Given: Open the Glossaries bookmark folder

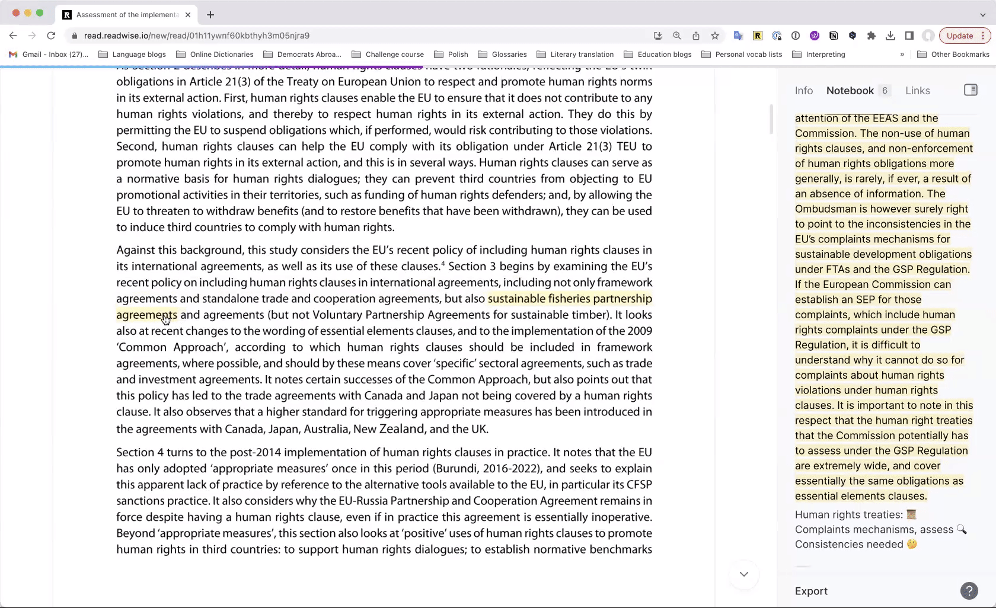Looking at the screenshot, I should pyautogui.click(x=502, y=55).
